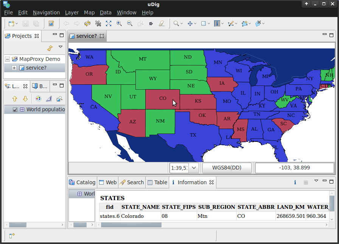Image resolution: width=339 pixels, height=244 pixels.
Task: Move layer up with yellow arrow
Action: 15,99
